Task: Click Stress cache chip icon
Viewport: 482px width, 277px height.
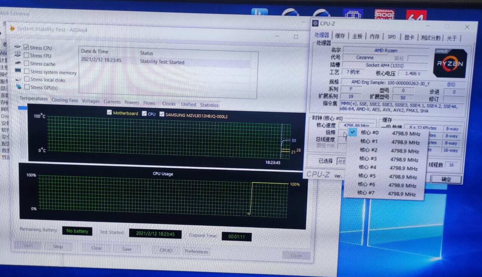Action: pyautogui.click(x=18, y=63)
